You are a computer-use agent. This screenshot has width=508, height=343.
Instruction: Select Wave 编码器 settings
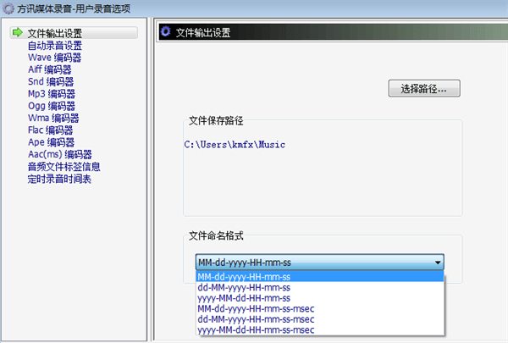(54, 58)
